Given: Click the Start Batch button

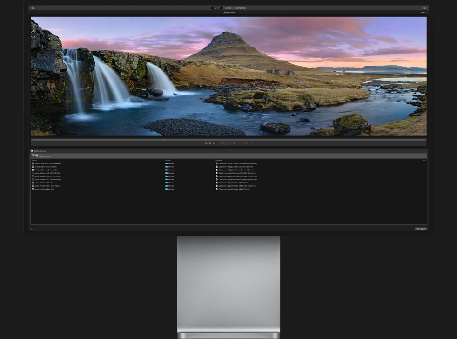Looking at the screenshot, I should tap(421, 229).
